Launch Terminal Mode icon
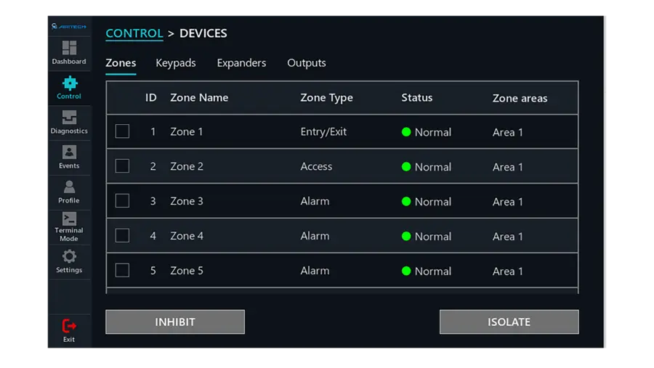The image size is (654, 368). click(x=69, y=219)
